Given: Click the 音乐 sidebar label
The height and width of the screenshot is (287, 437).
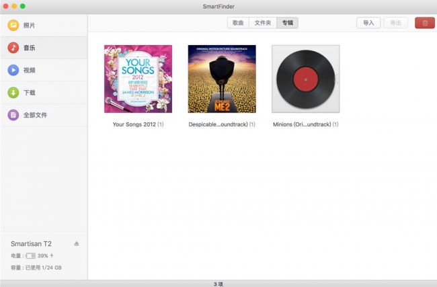Looking at the screenshot, I should tap(30, 48).
